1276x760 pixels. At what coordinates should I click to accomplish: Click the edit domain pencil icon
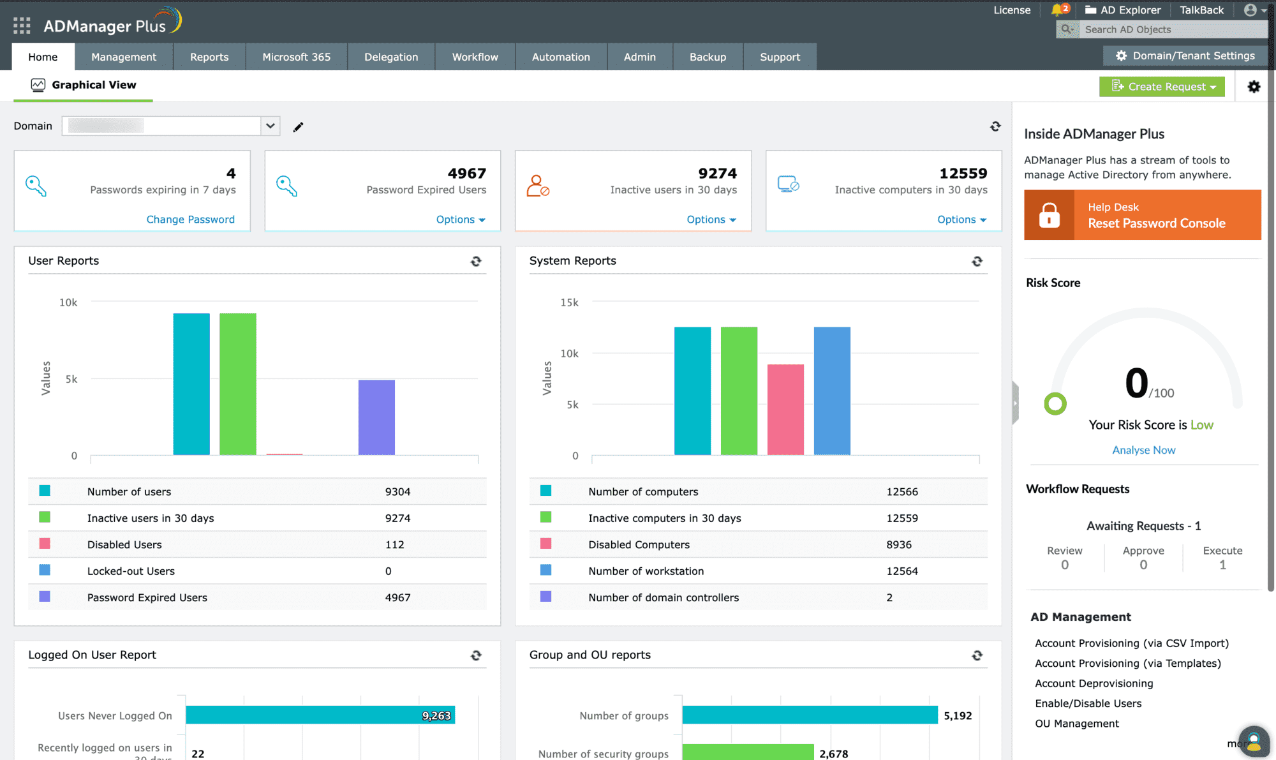(298, 127)
